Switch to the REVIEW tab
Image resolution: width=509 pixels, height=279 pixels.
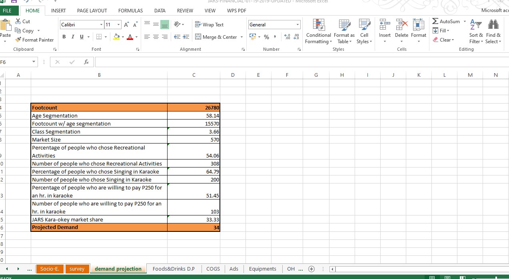(x=185, y=10)
